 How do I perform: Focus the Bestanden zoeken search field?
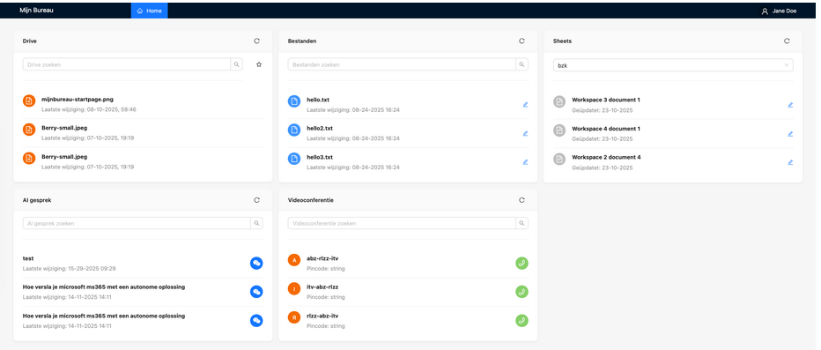click(x=402, y=64)
